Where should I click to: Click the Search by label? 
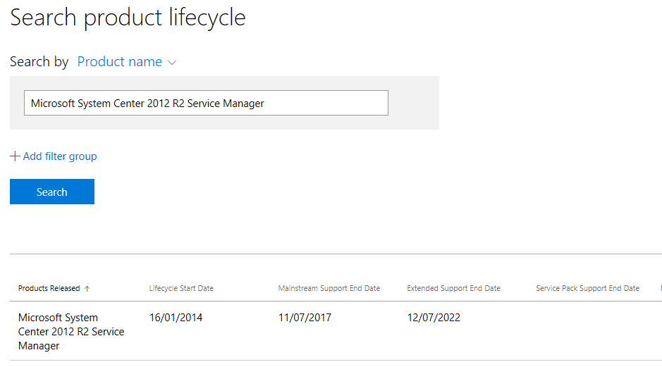[x=39, y=61]
